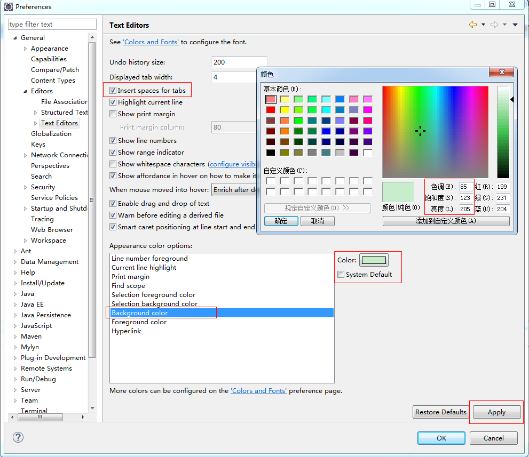Click the hue (色调) value field
This screenshot has width=529, height=457.
pyautogui.click(x=466, y=187)
